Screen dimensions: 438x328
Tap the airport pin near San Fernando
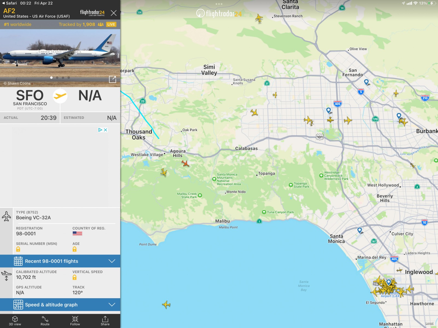point(367,82)
